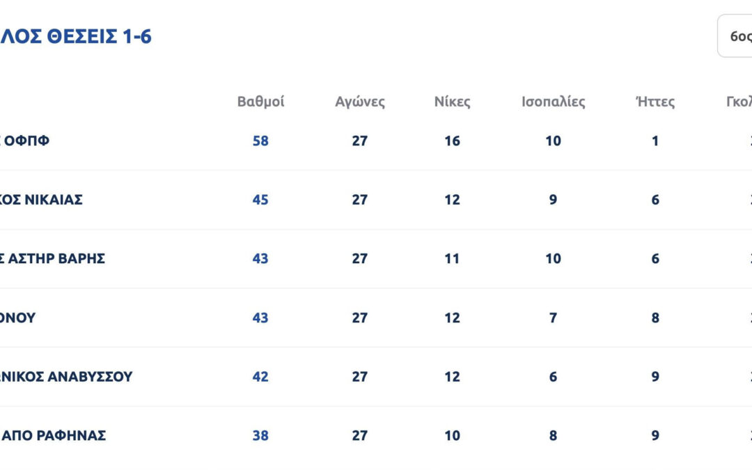Open the '6ος' group dropdown
Viewport: 752px width, 470px height.
737,36
